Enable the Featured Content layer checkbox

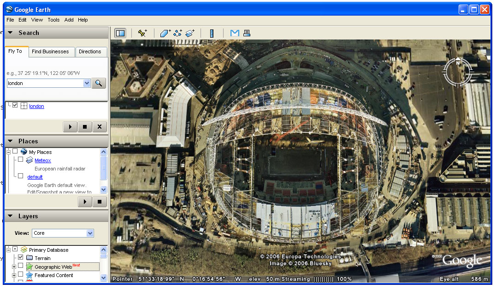[x=21, y=274]
